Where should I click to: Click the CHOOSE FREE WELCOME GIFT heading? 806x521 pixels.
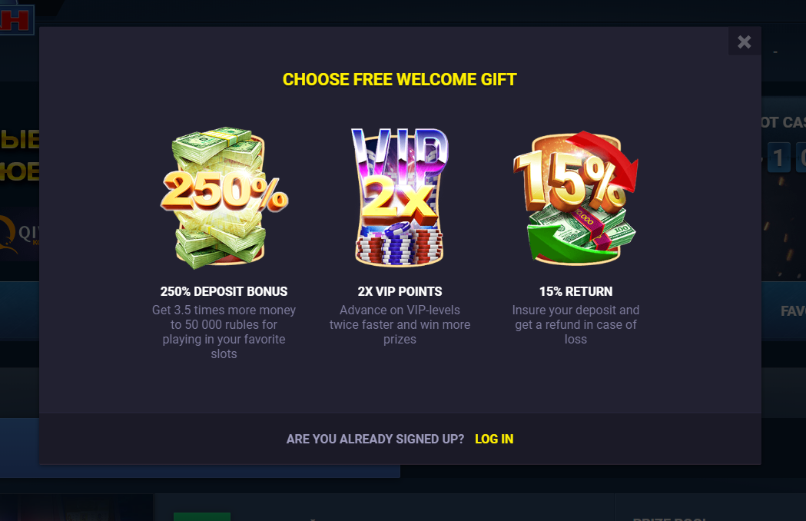[x=400, y=80]
